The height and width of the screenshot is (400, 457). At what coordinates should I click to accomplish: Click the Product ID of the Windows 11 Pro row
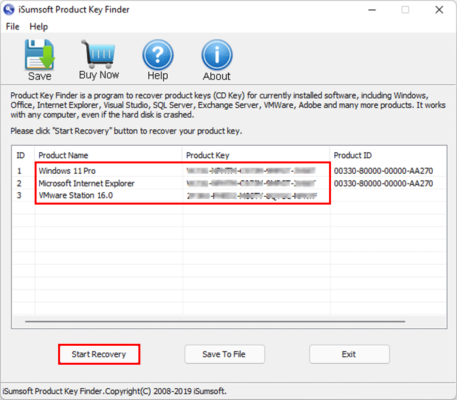383,171
